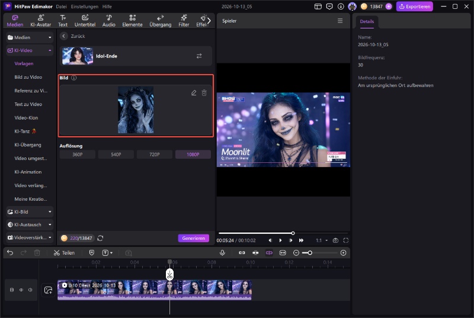Open the Filter tab
The width and height of the screenshot is (474, 318).
pos(184,21)
